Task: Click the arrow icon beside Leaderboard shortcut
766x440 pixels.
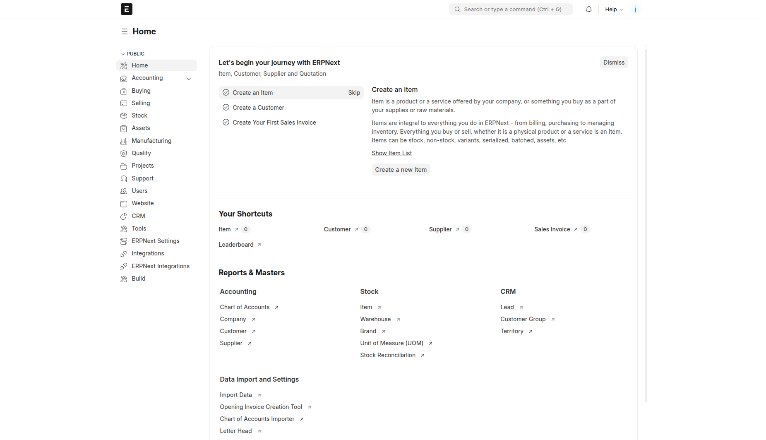Action: [259, 245]
